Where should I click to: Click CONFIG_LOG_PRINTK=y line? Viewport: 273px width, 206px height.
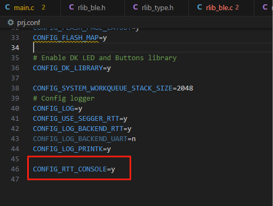[x=72, y=149]
